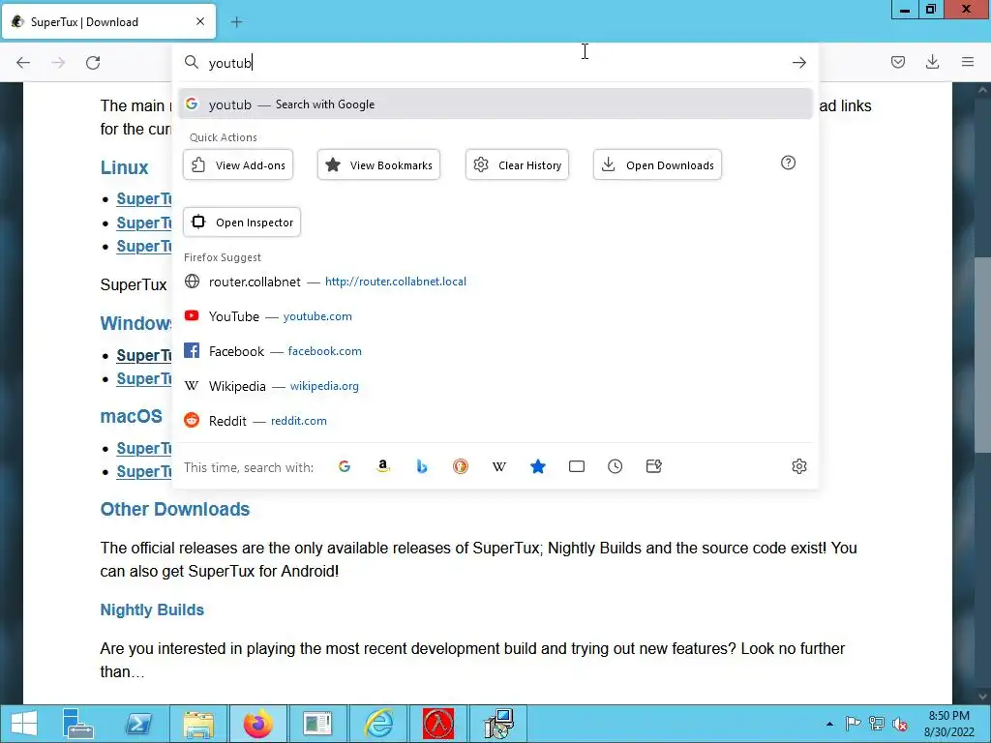Viewport: 991px width, 743px height.
Task: Search this time with Bing icon
Action: click(x=422, y=466)
